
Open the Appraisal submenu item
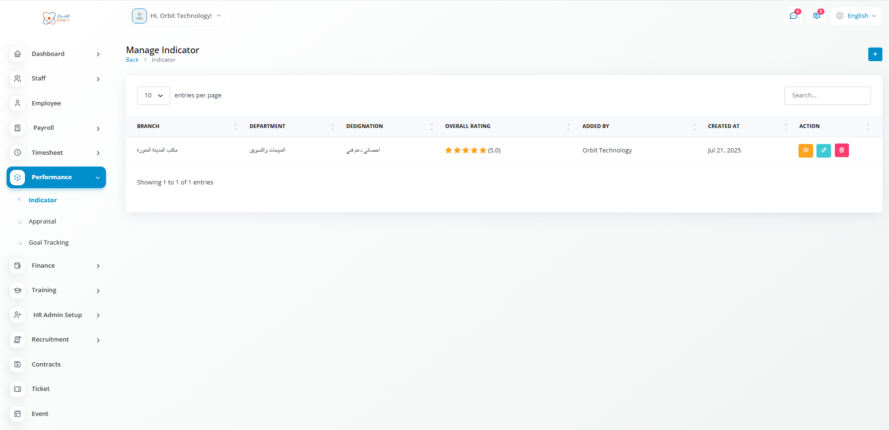coord(42,222)
